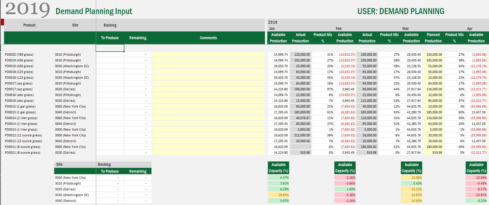This screenshot has width=489, height=205.
Task: Click the yellow Comments cell for PD0020
Action: [x=208, y=54]
